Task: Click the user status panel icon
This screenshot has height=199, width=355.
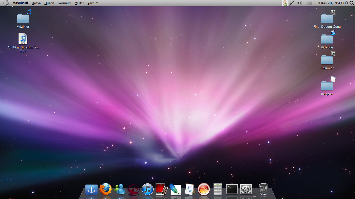Action: (x=285, y=3)
